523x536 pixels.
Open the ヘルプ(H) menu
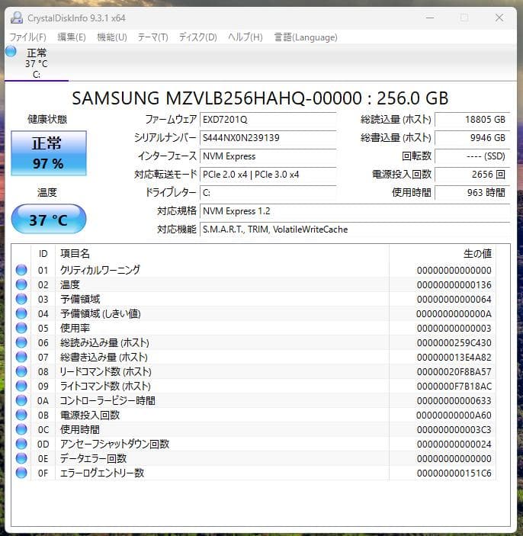245,37
